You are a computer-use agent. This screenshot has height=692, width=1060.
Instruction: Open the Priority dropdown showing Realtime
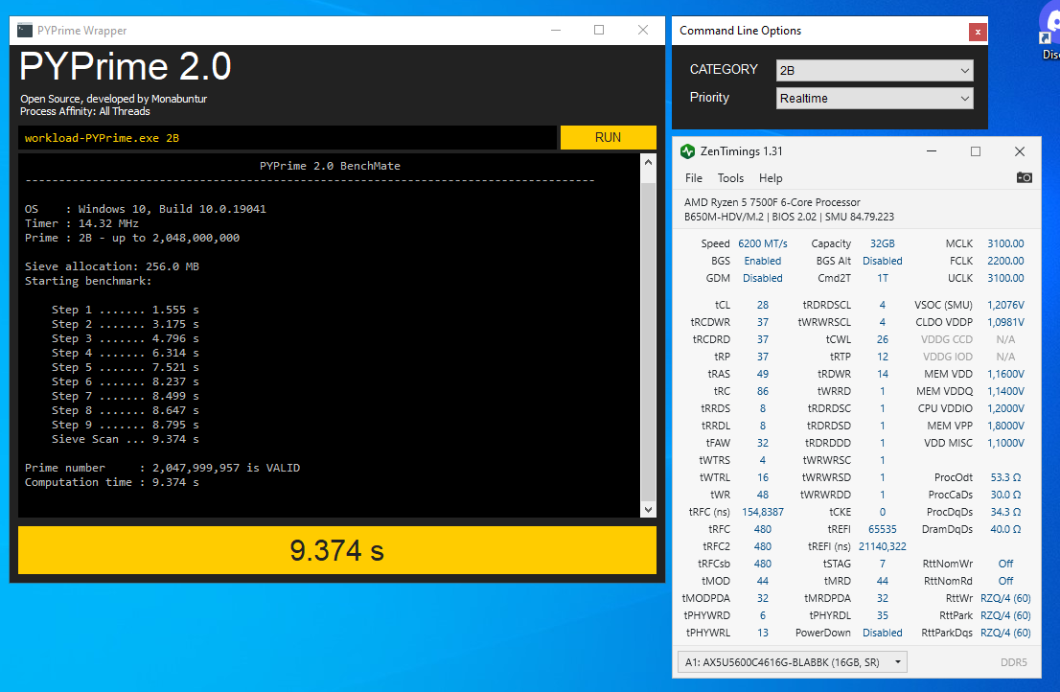coord(875,98)
